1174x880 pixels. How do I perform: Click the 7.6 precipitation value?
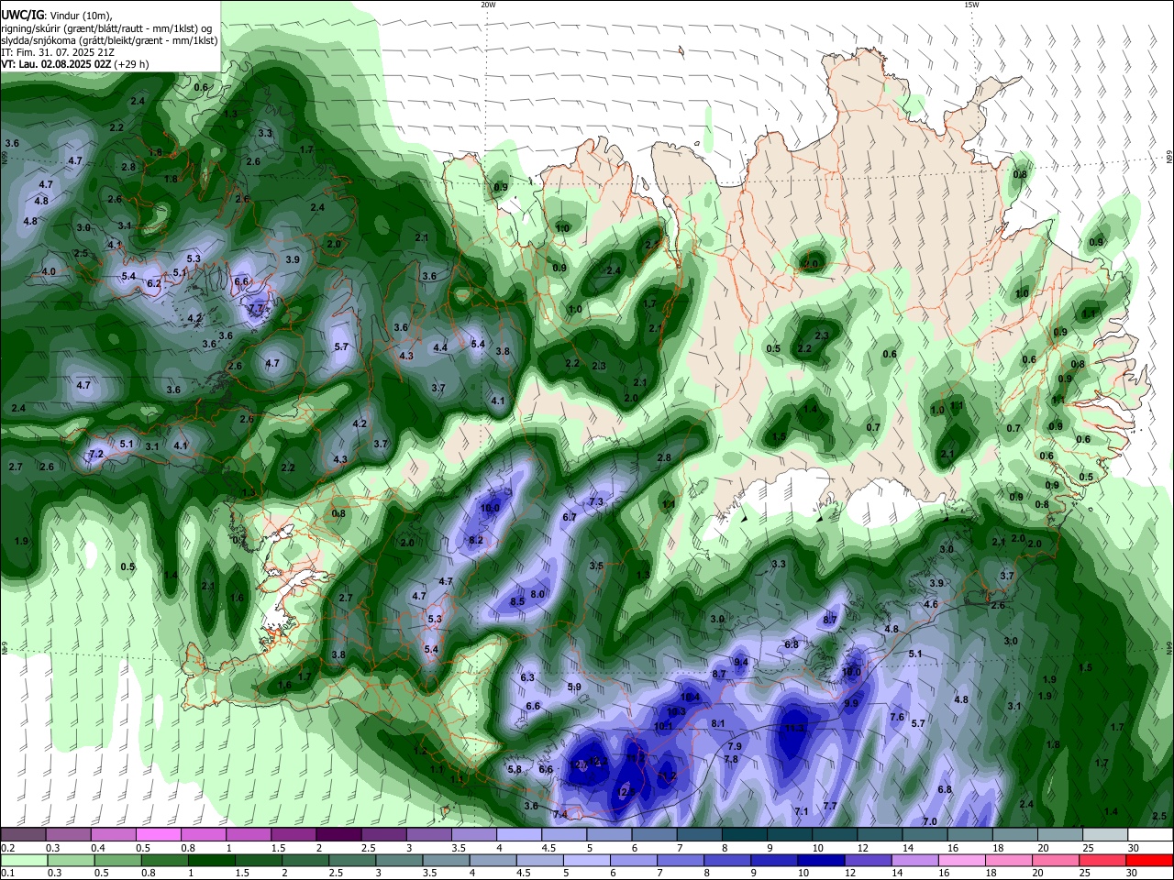(897, 718)
